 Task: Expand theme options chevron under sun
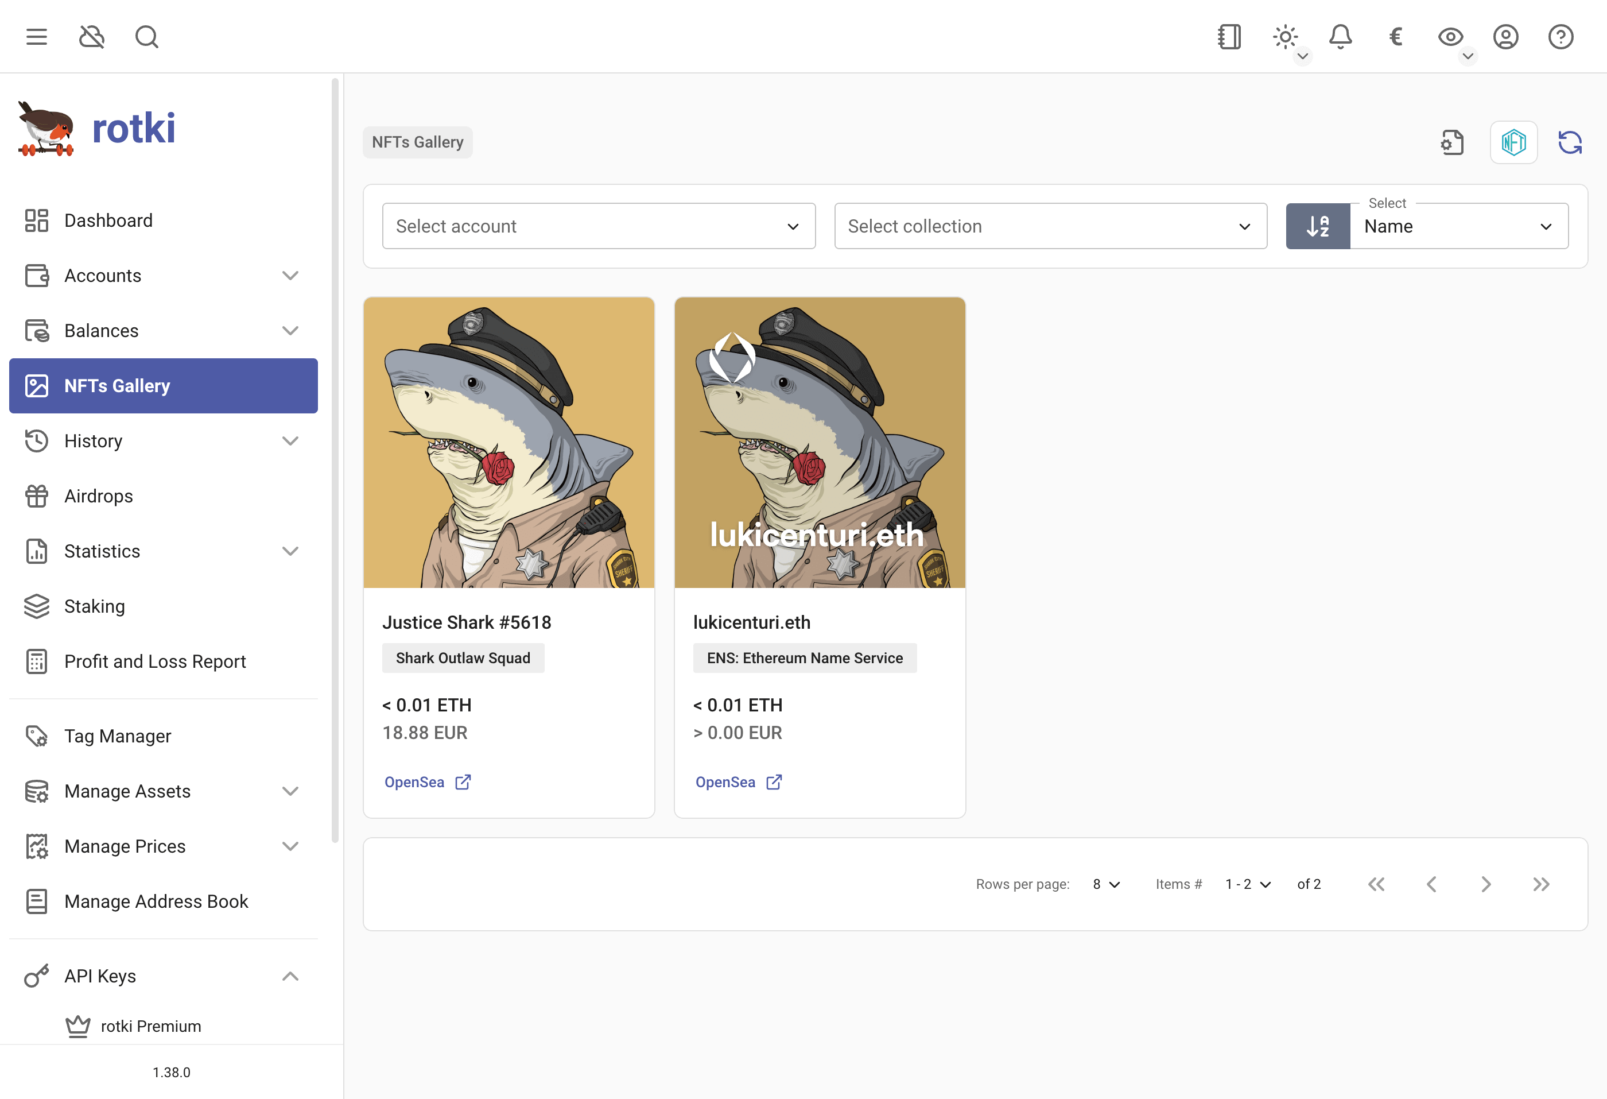tap(1302, 56)
